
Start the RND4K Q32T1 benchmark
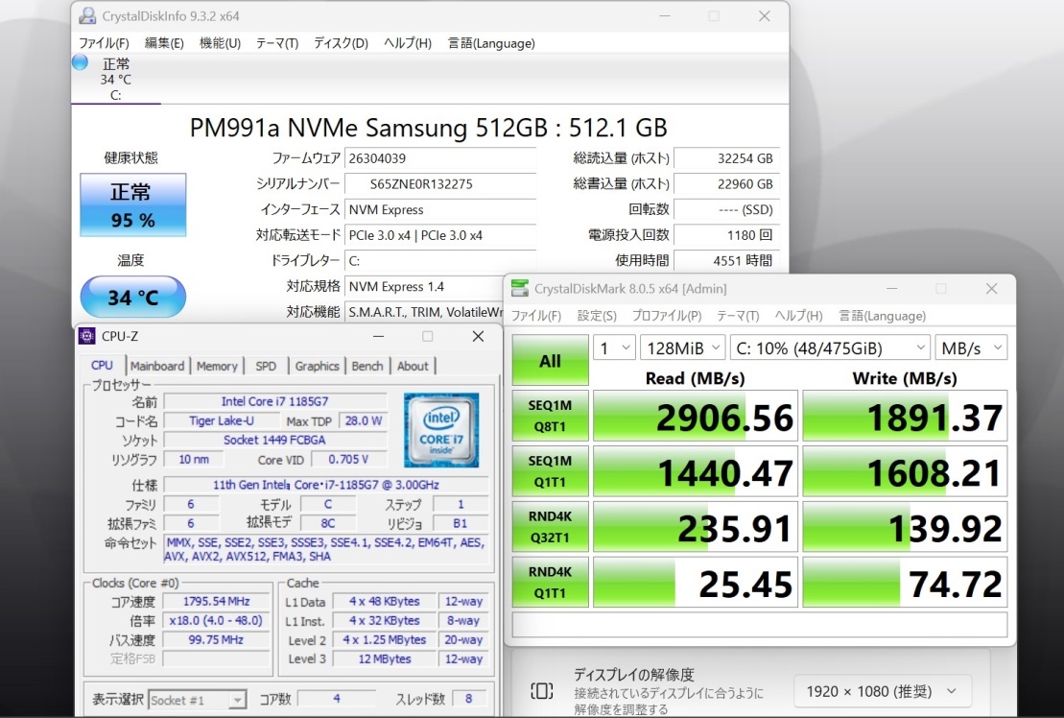551,527
